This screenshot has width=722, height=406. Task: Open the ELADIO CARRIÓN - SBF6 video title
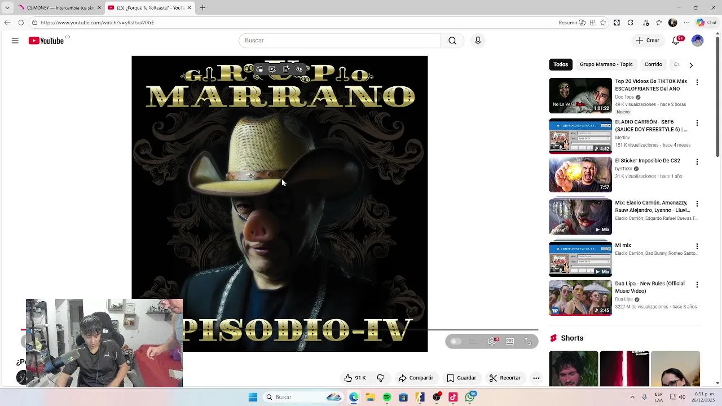coord(651,126)
